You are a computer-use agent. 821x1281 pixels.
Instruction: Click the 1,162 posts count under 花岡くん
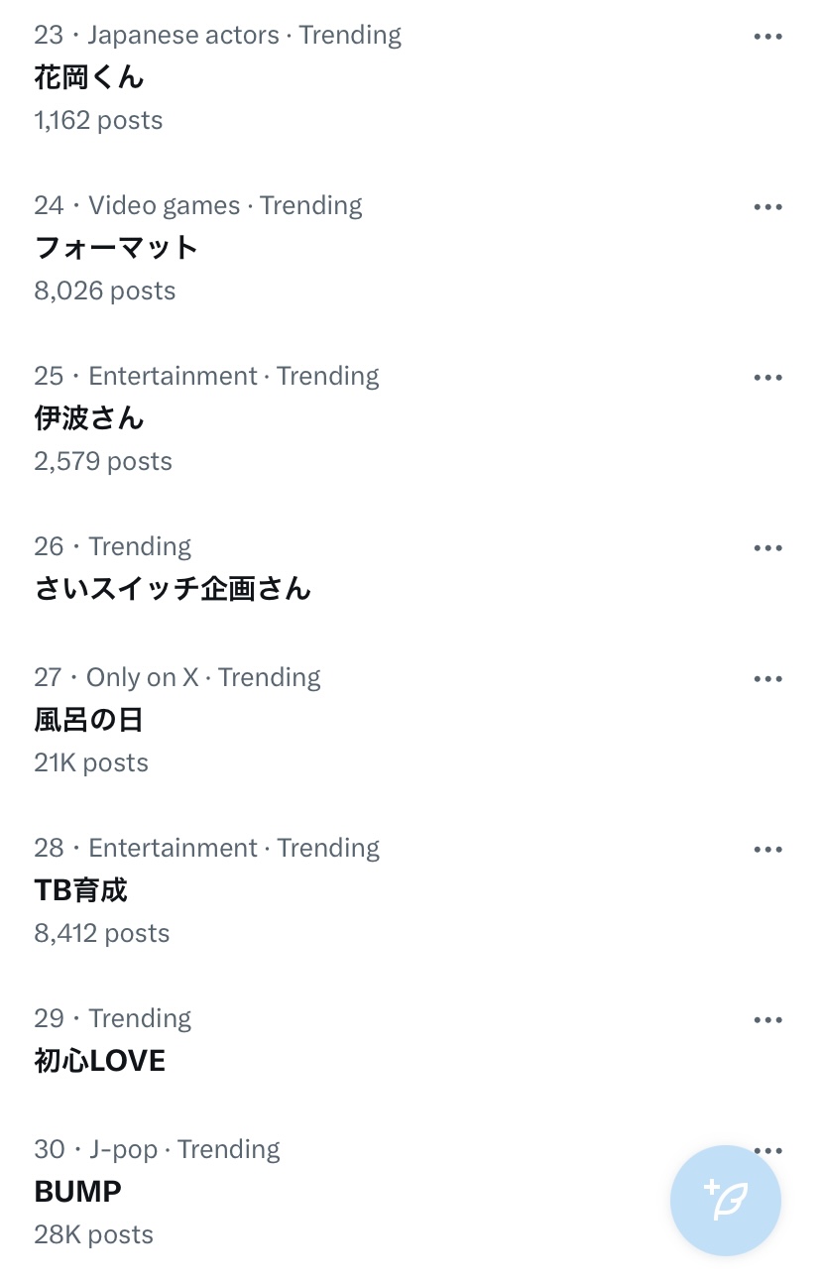[x=98, y=121]
